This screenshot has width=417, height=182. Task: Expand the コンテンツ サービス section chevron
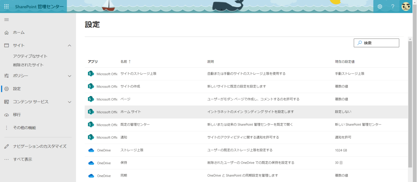pos(69,102)
